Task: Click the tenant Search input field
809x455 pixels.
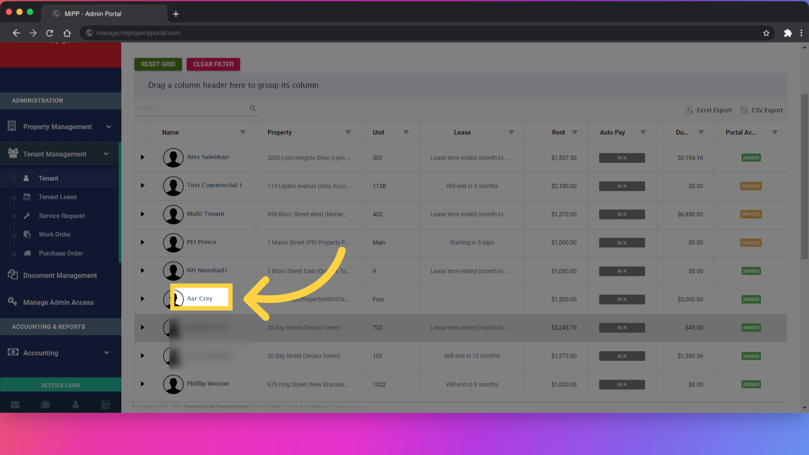Action: pos(192,108)
